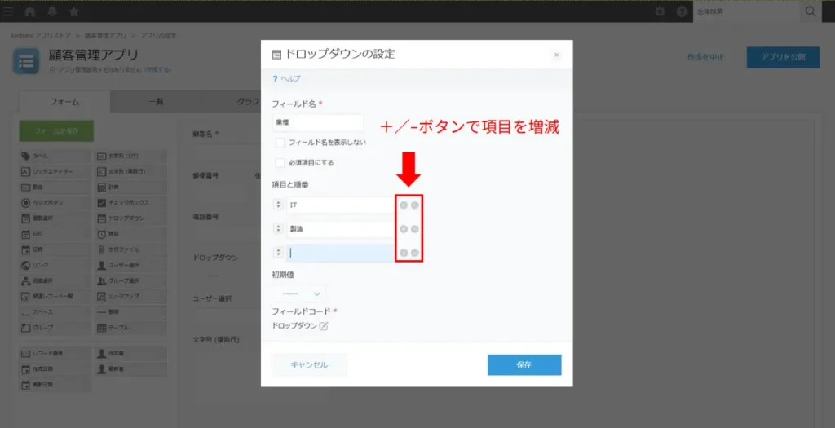Select the テーブル field in the palette

(x=131, y=328)
